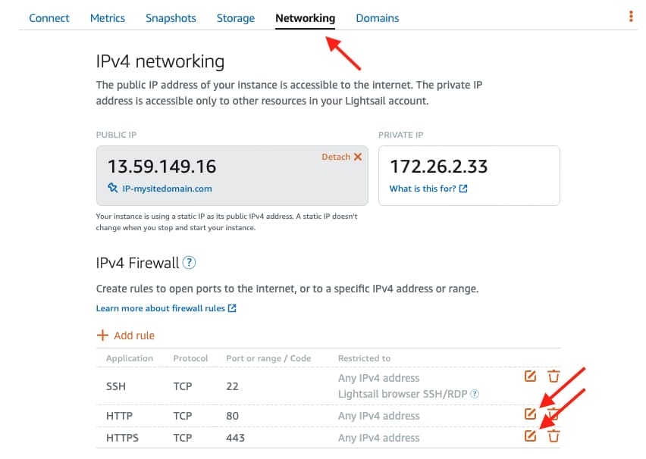Open the Domains tab
Viewport: 646px width, 459px height.
pos(378,18)
